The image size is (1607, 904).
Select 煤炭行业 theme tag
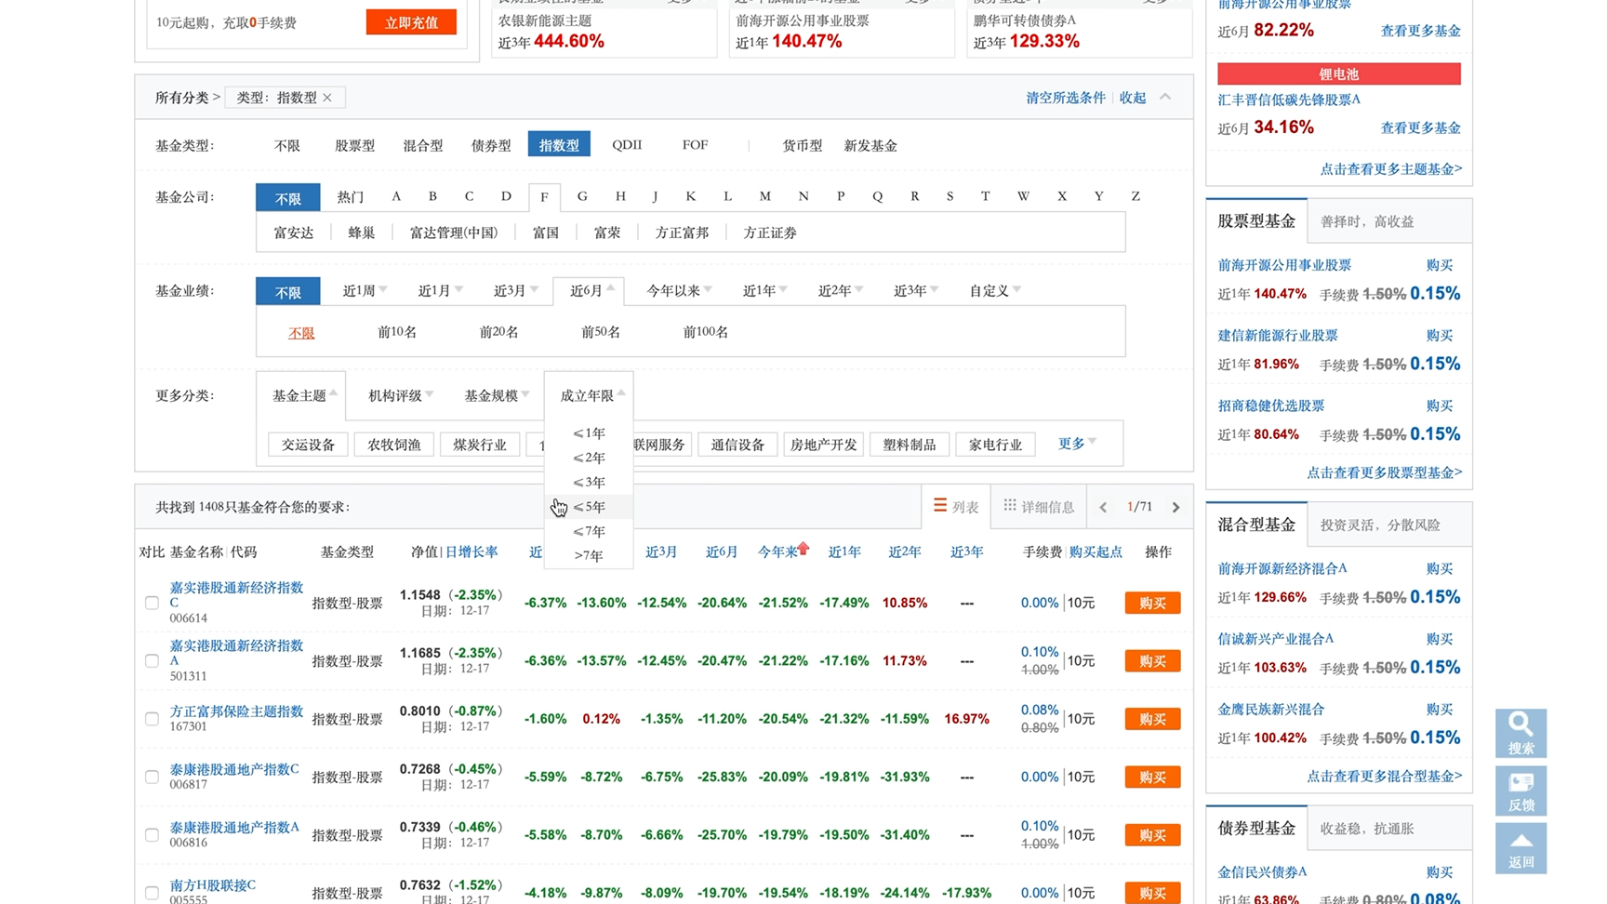pyautogui.click(x=479, y=445)
